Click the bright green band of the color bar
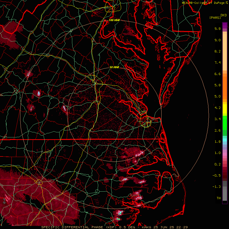Image resolution: width=229 pixels, height=229 pixels. [225, 123]
